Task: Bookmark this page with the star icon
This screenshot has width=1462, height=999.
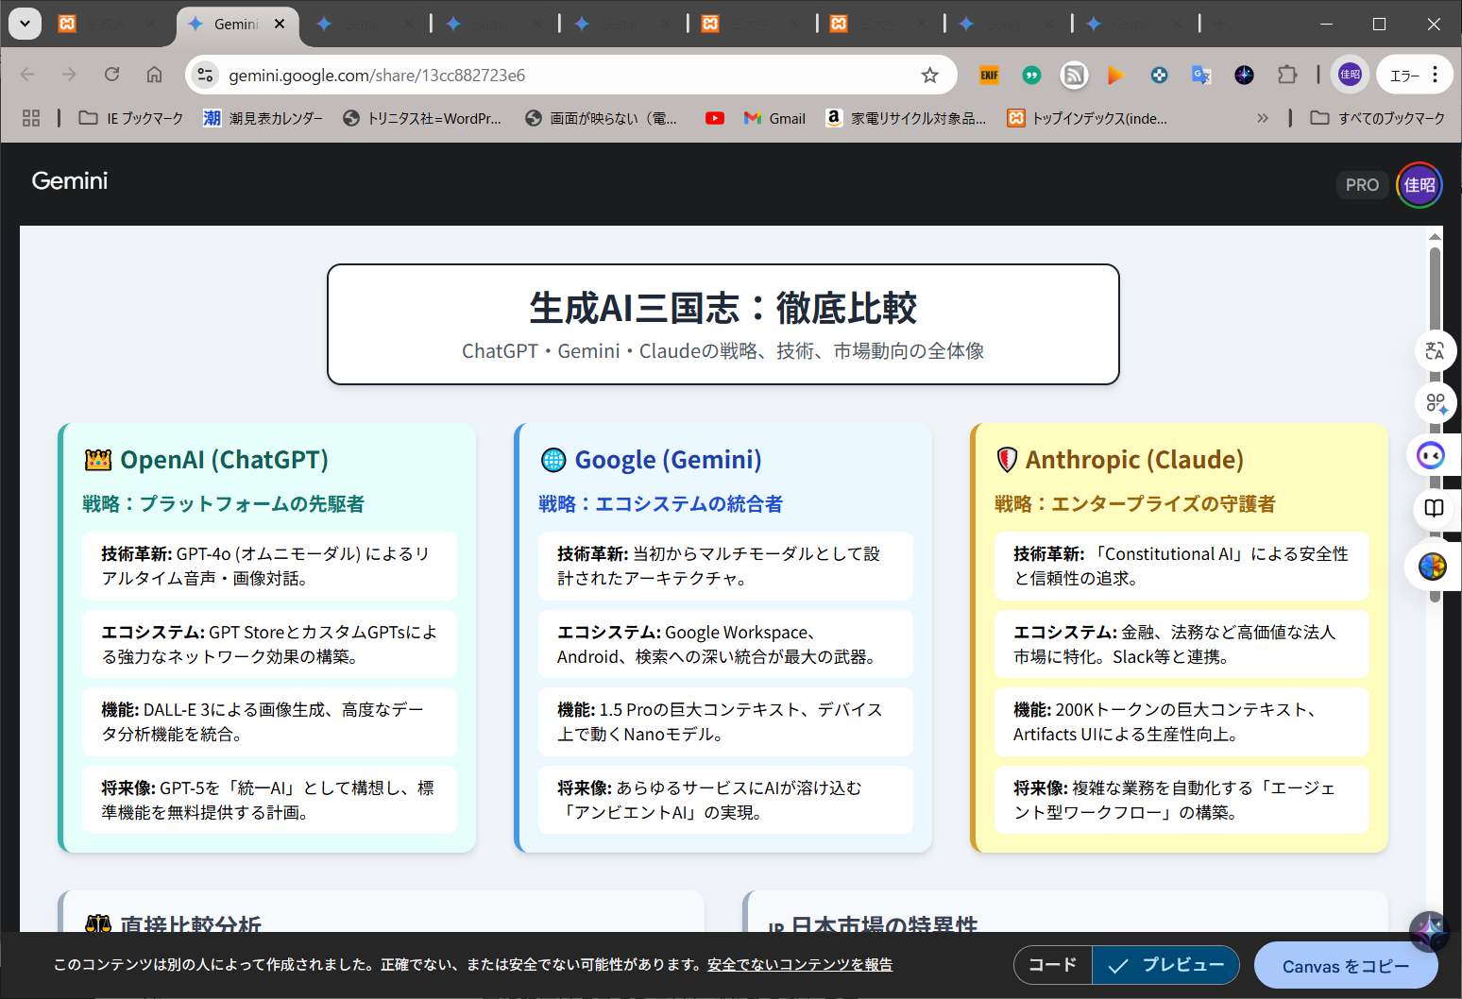Action: click(x=930, y=76)
